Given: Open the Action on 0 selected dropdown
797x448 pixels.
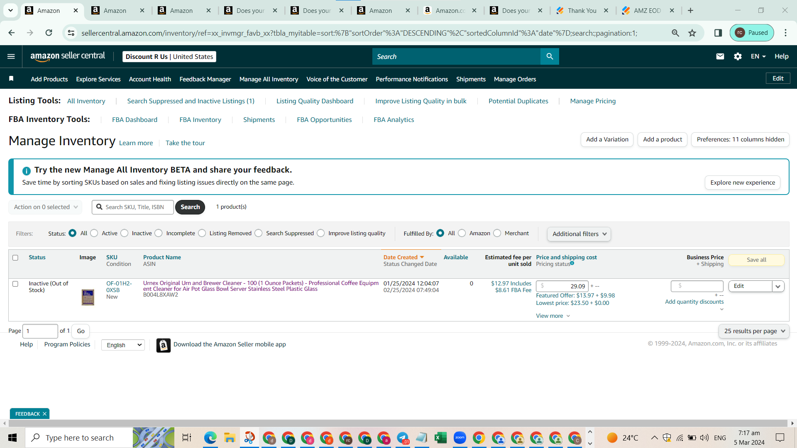Looking at the screenshot, I should coord(45,207).
